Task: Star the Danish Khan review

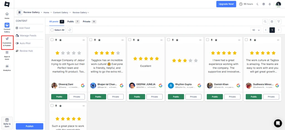Action: coord(216,40)
